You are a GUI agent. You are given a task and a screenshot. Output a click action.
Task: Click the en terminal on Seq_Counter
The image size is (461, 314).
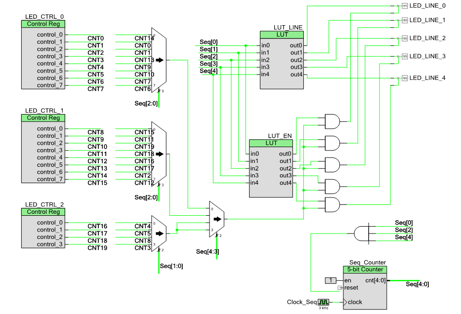pos(347,280)
